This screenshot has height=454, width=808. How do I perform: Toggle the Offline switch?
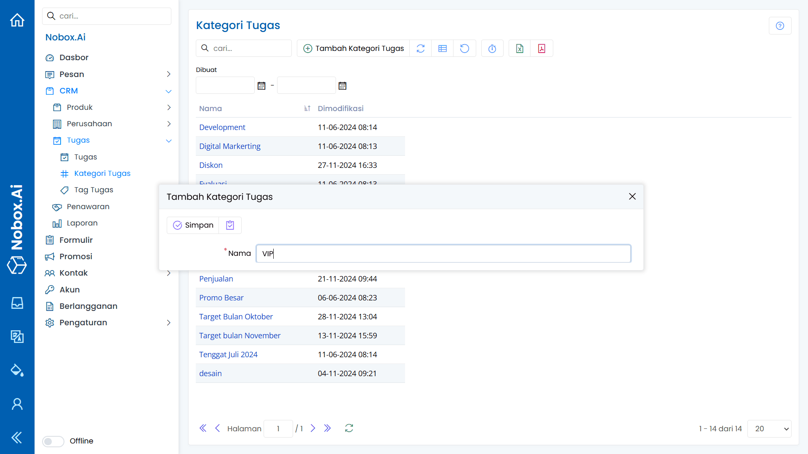click(x=53, y=441)
